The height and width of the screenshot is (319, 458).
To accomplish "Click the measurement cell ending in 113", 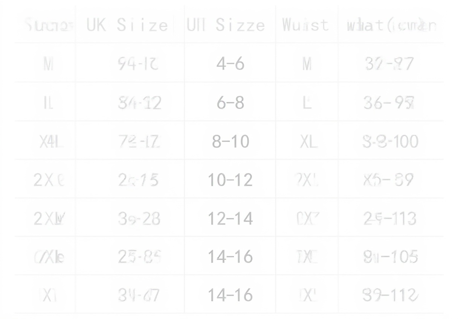I will [390, 219].
